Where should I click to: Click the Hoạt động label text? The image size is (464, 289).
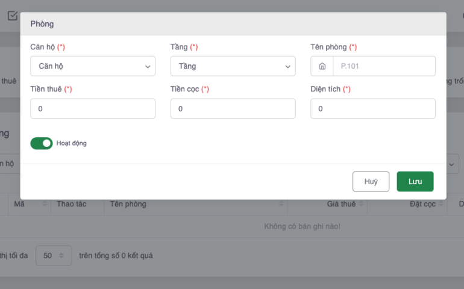(x=72, y=143)
